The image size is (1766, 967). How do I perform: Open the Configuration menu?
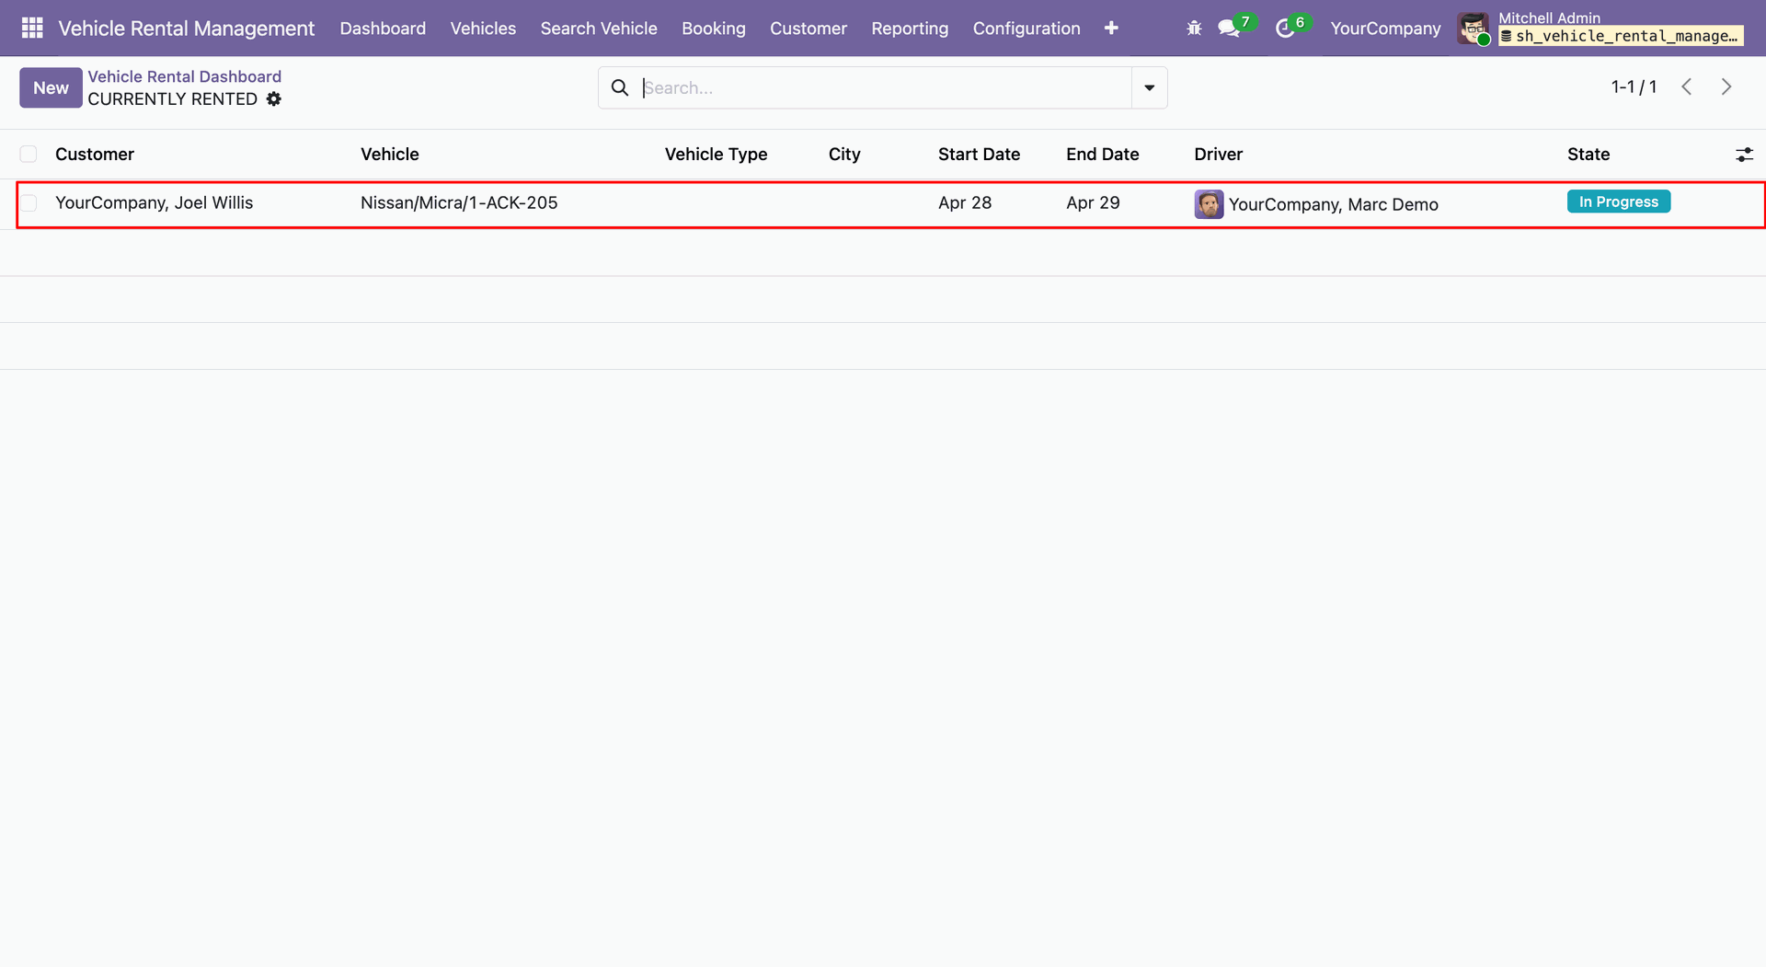1026,29
